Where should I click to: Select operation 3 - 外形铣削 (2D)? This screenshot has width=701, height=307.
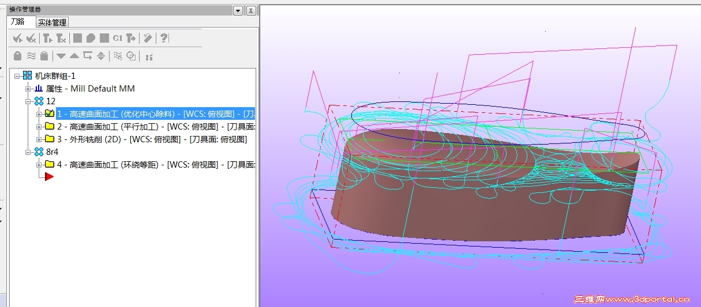152,139
